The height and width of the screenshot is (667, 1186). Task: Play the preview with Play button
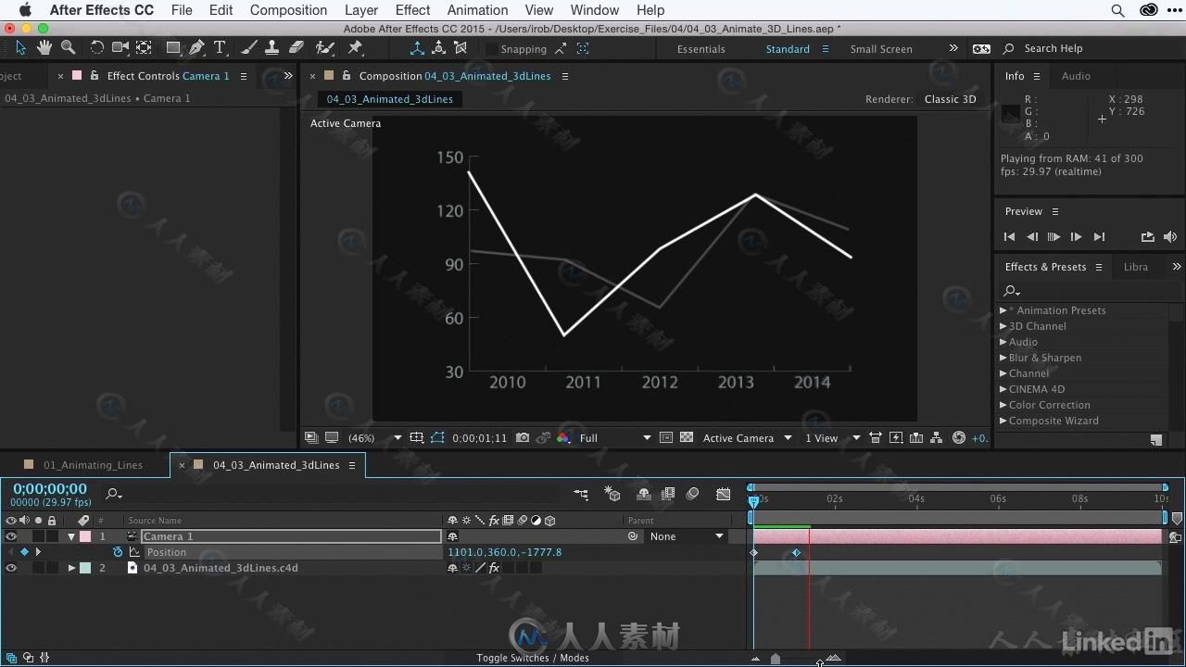[1054, 237]
